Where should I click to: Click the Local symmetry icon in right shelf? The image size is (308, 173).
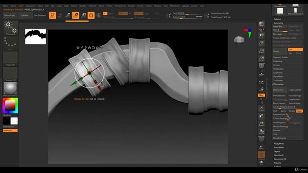coord(261,82)
